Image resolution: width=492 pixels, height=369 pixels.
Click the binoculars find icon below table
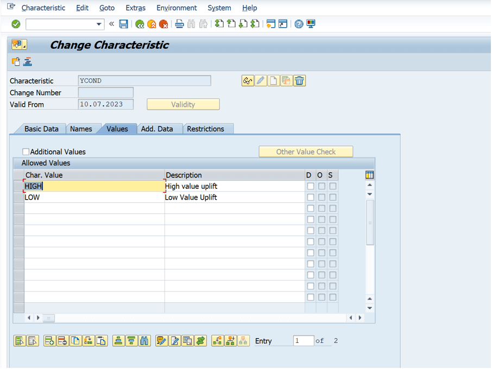[x=144, y=341]
